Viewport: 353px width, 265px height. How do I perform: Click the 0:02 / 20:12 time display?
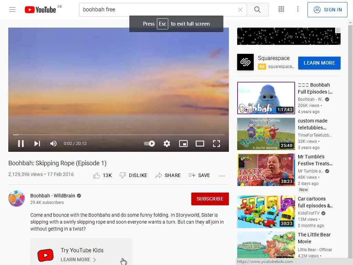75,144
